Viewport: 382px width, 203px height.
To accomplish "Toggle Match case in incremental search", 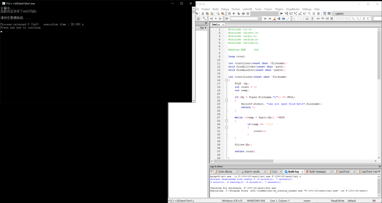I will [x=284, y=19].
